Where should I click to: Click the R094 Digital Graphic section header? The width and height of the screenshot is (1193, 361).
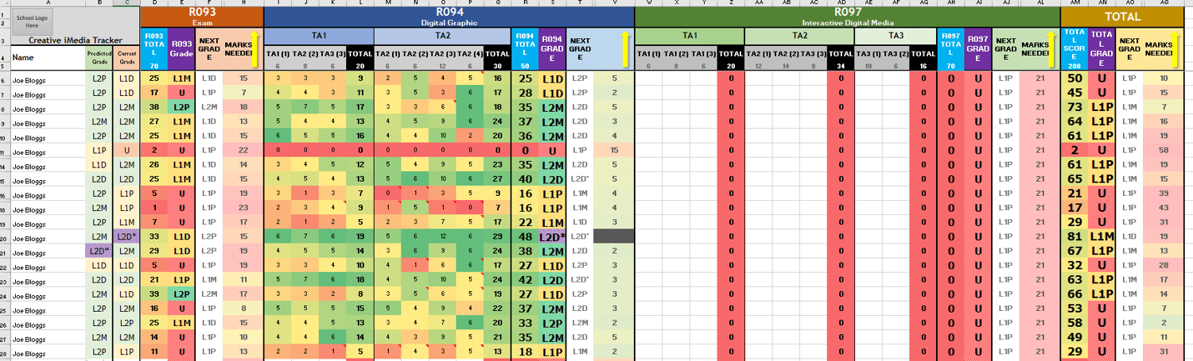point(449,16)
